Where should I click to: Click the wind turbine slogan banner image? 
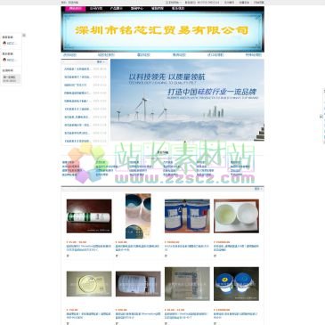tap(187, 100)
